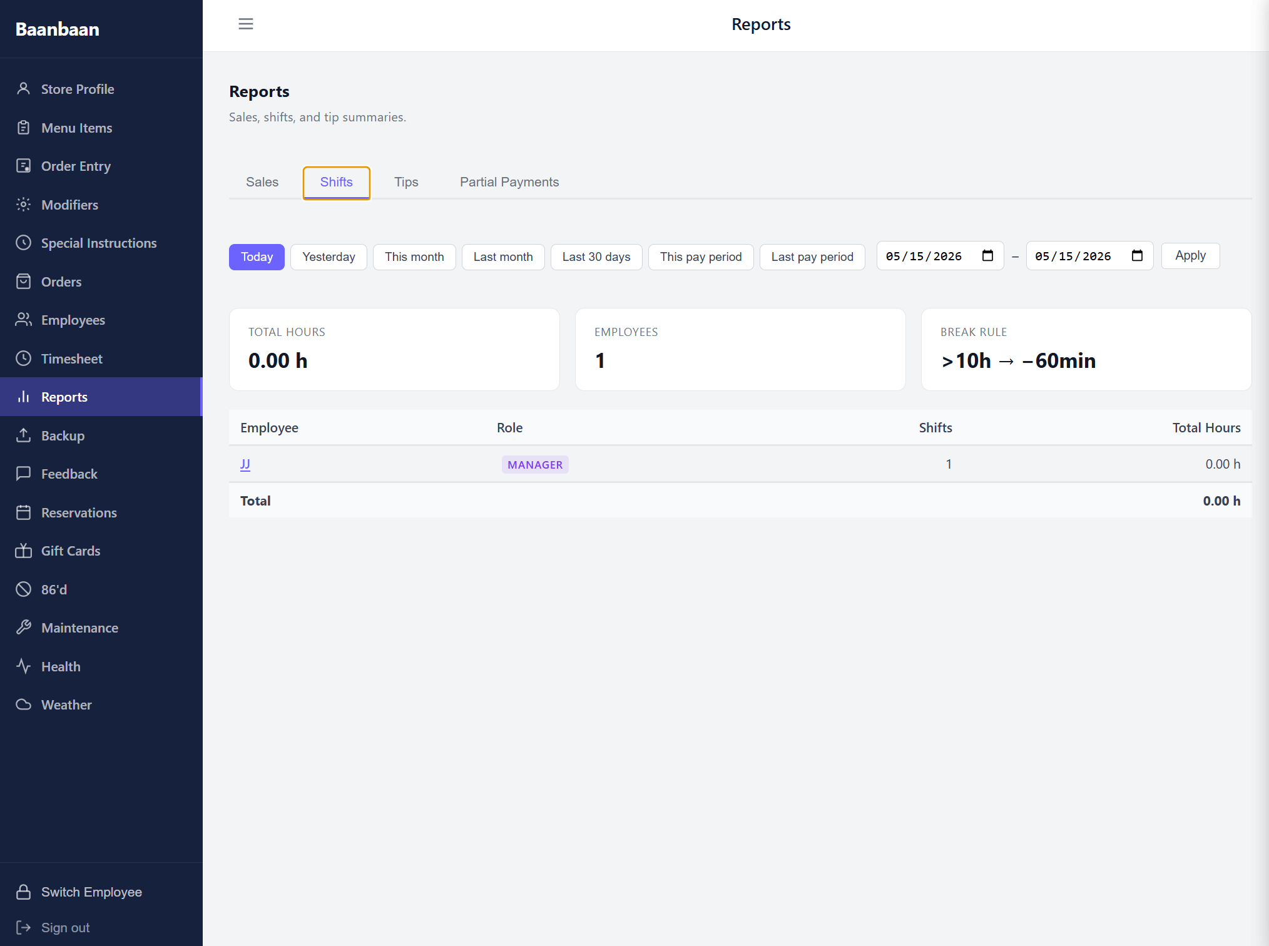Select Last pay period filter
Screen dimensions: 1269x946
coord(812,257)
